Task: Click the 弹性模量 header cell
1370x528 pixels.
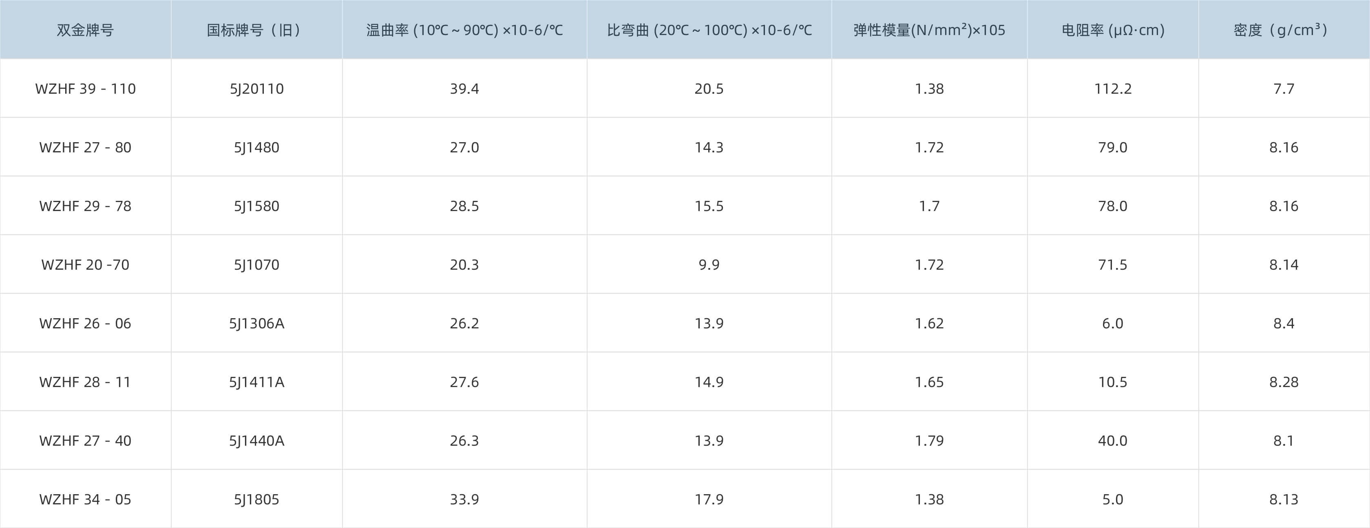Action: point(929,30)
